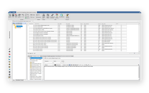Click the Coordinamento circular arrows icon
Image resolution: width=149 pixels, height=93 pixels.
coord(62,15)
